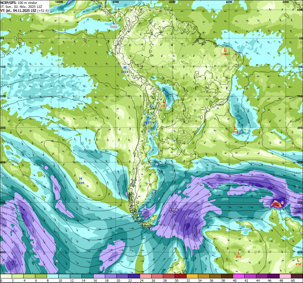Click the L 976 low pressure marker
This screenshot has height=283, width=303.
pos(298,262)
